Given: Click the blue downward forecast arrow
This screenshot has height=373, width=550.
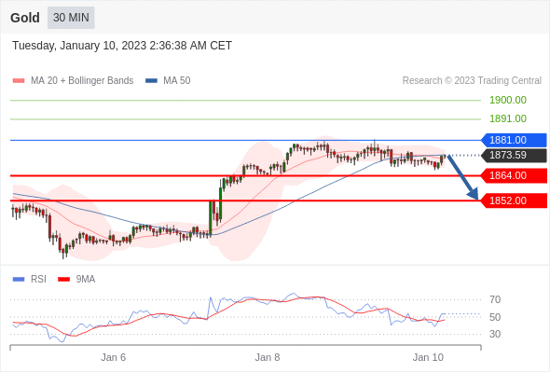Looking at the screenshot, I should (x=463, y=177).
